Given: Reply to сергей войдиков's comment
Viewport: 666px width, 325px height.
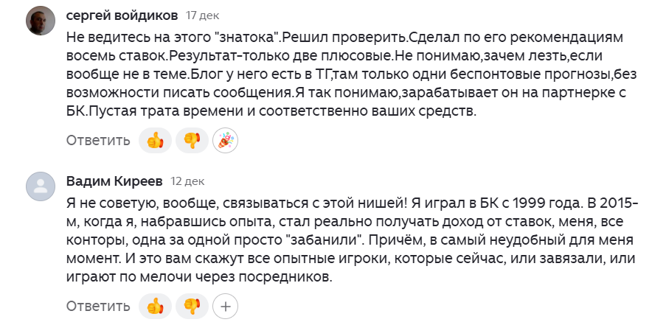Looking at the screenshot, I should point(98,140).
